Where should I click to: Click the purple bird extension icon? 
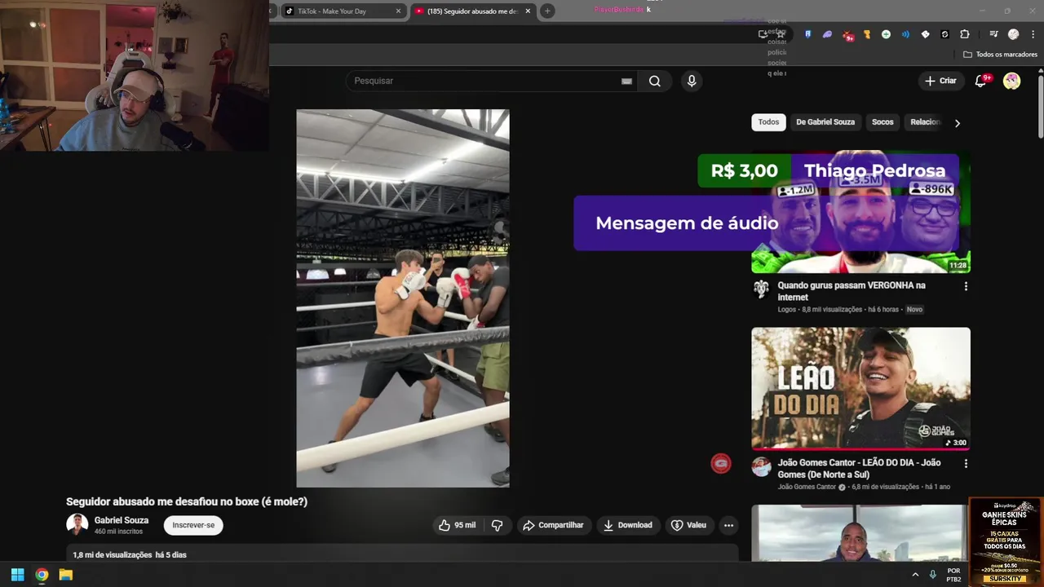827,34
